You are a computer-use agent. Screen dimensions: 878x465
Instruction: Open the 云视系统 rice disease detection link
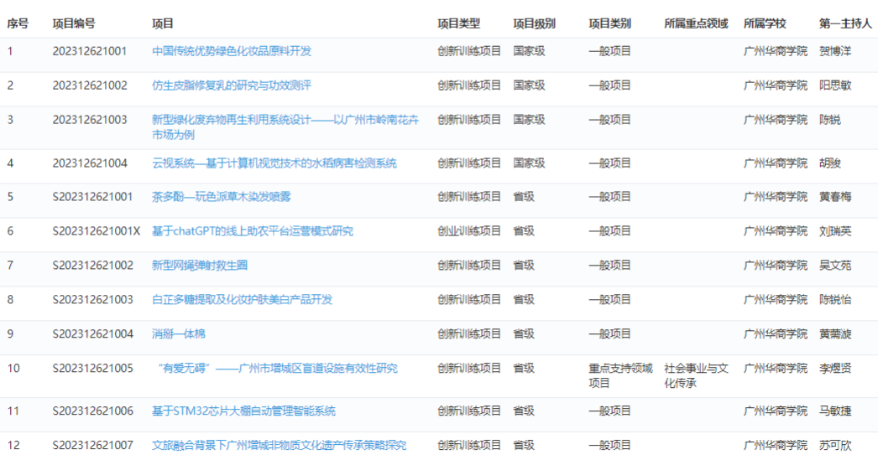pyautogui.click(x=274, y=163)
